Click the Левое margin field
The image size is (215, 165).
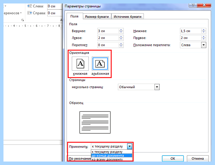pos(108,38)
